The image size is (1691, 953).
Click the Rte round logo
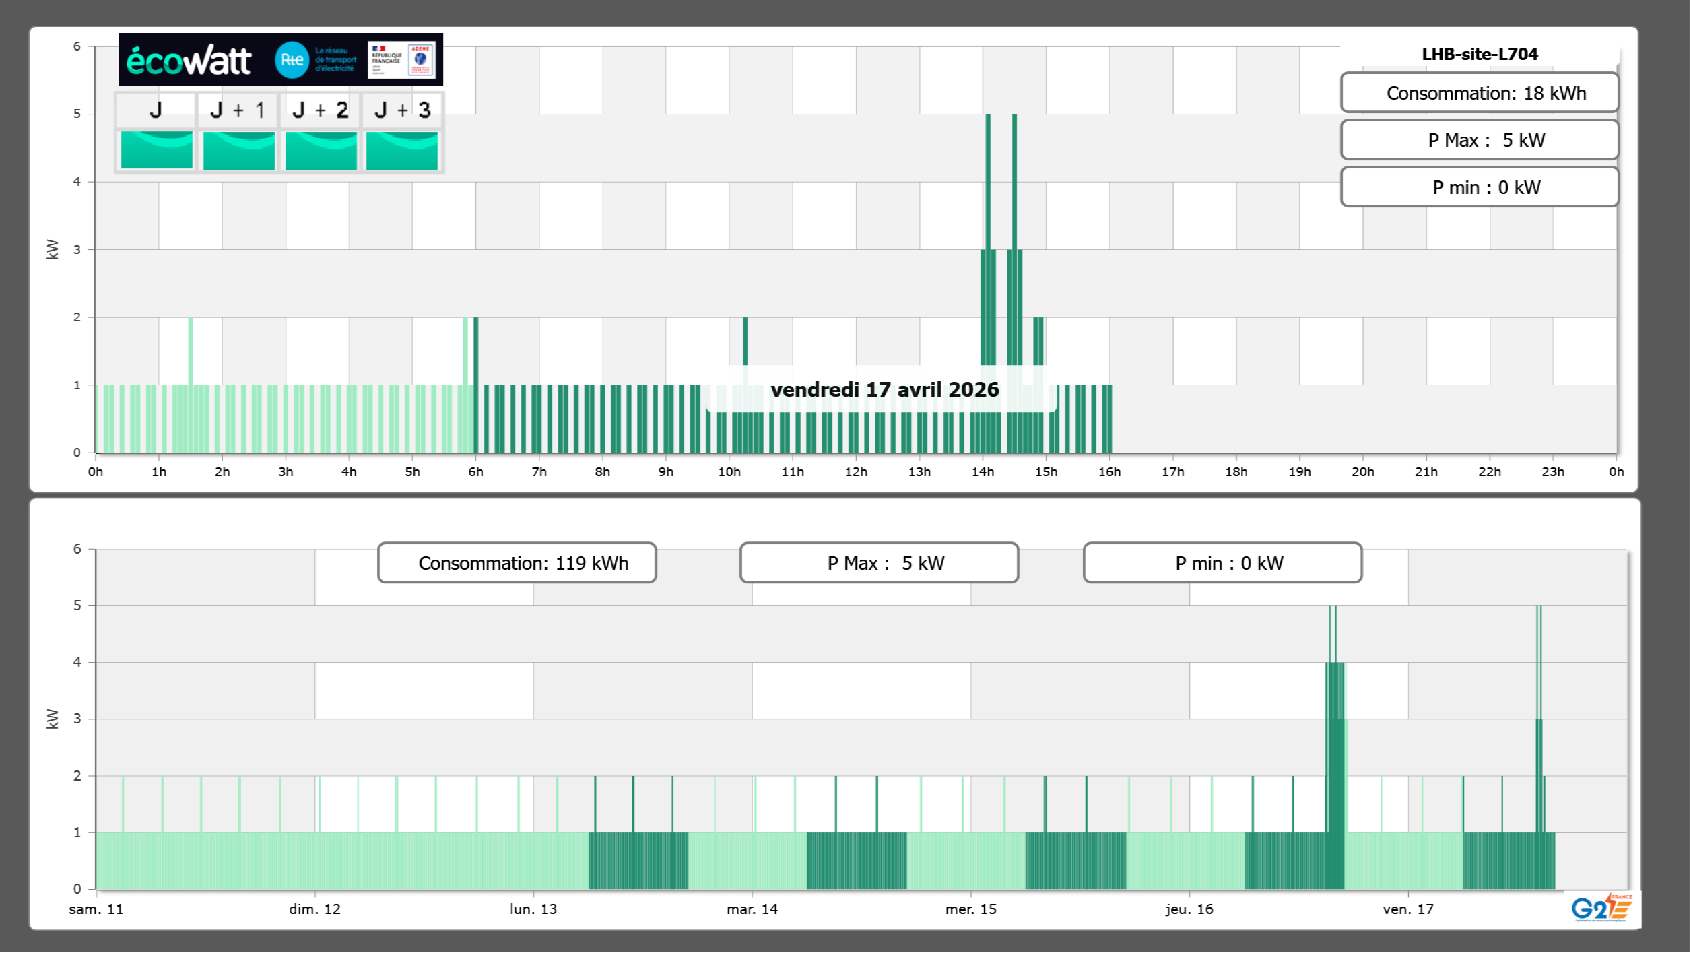[x=292, y=60]
